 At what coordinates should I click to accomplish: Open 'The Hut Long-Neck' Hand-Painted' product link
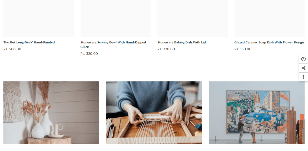(29, 42)
